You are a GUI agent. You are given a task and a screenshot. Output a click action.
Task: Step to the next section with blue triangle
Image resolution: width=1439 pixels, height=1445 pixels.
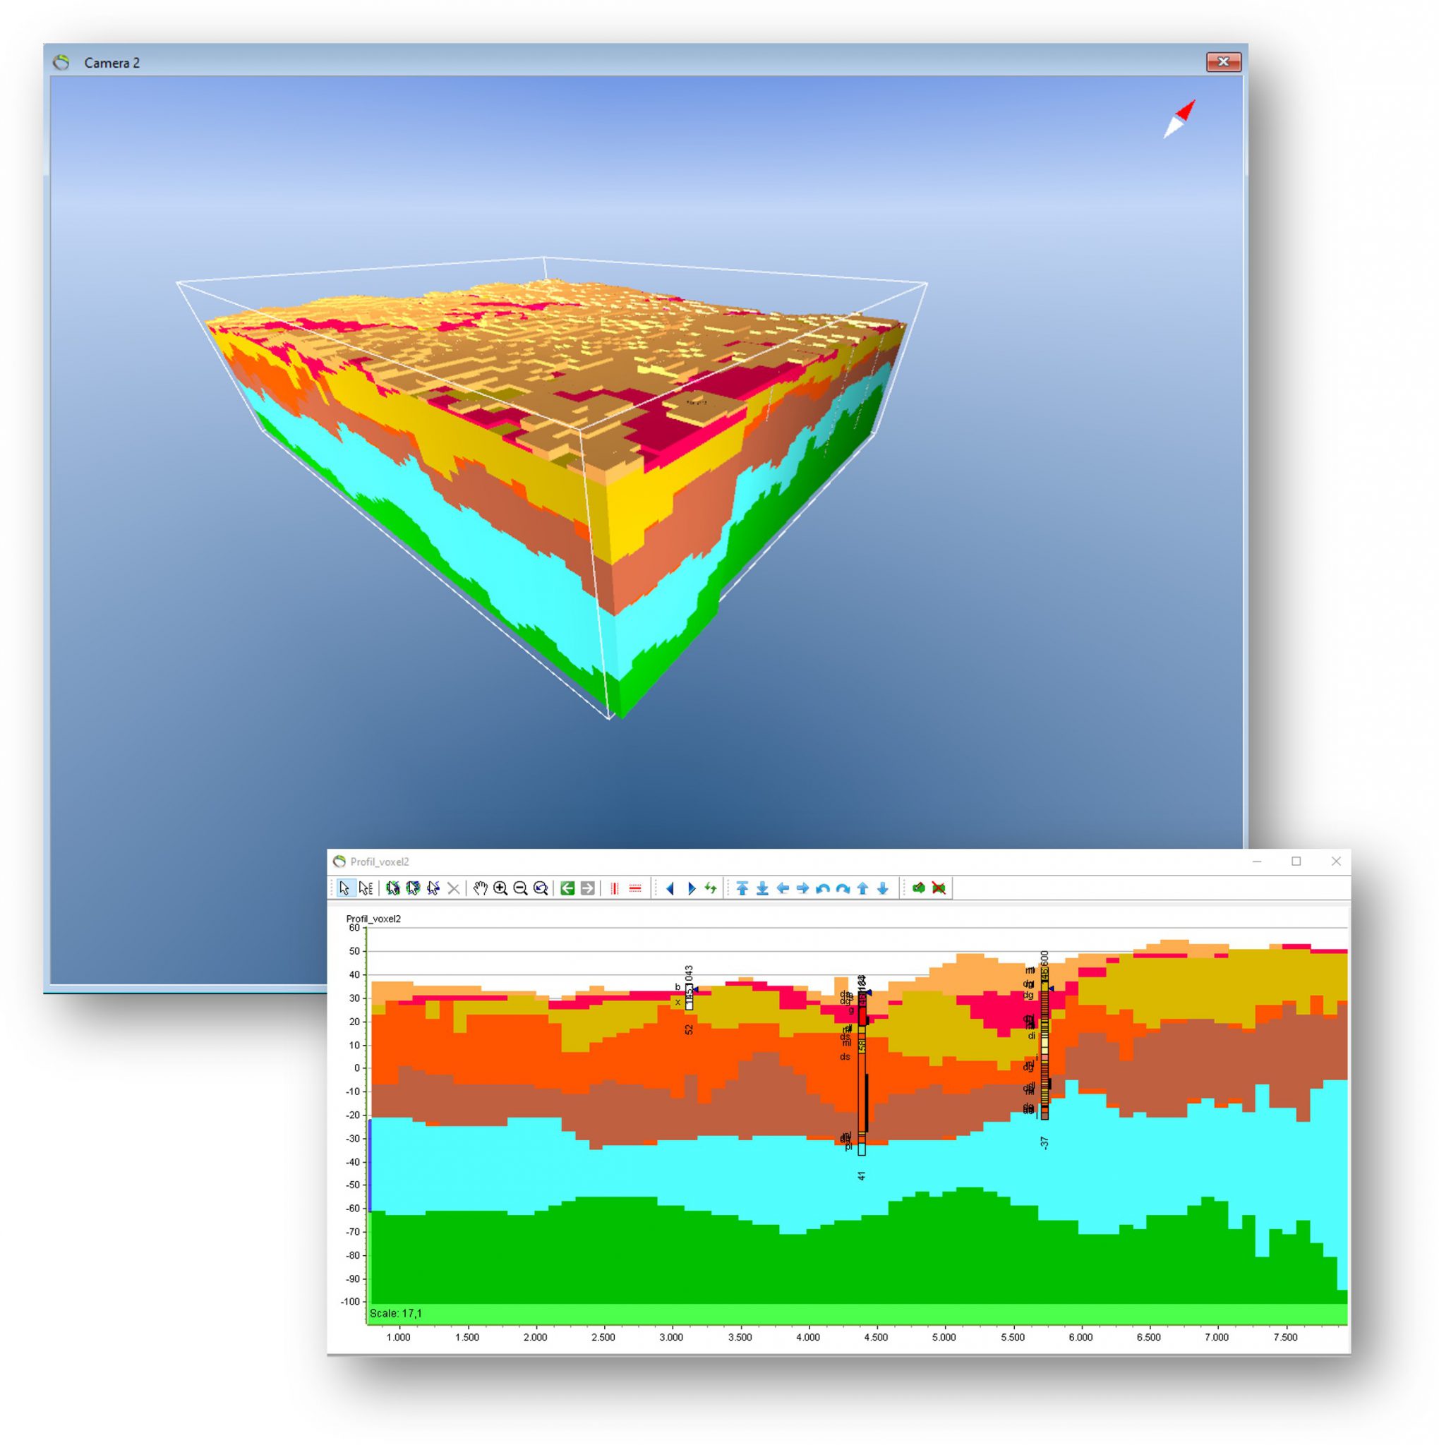coord(692,889)
